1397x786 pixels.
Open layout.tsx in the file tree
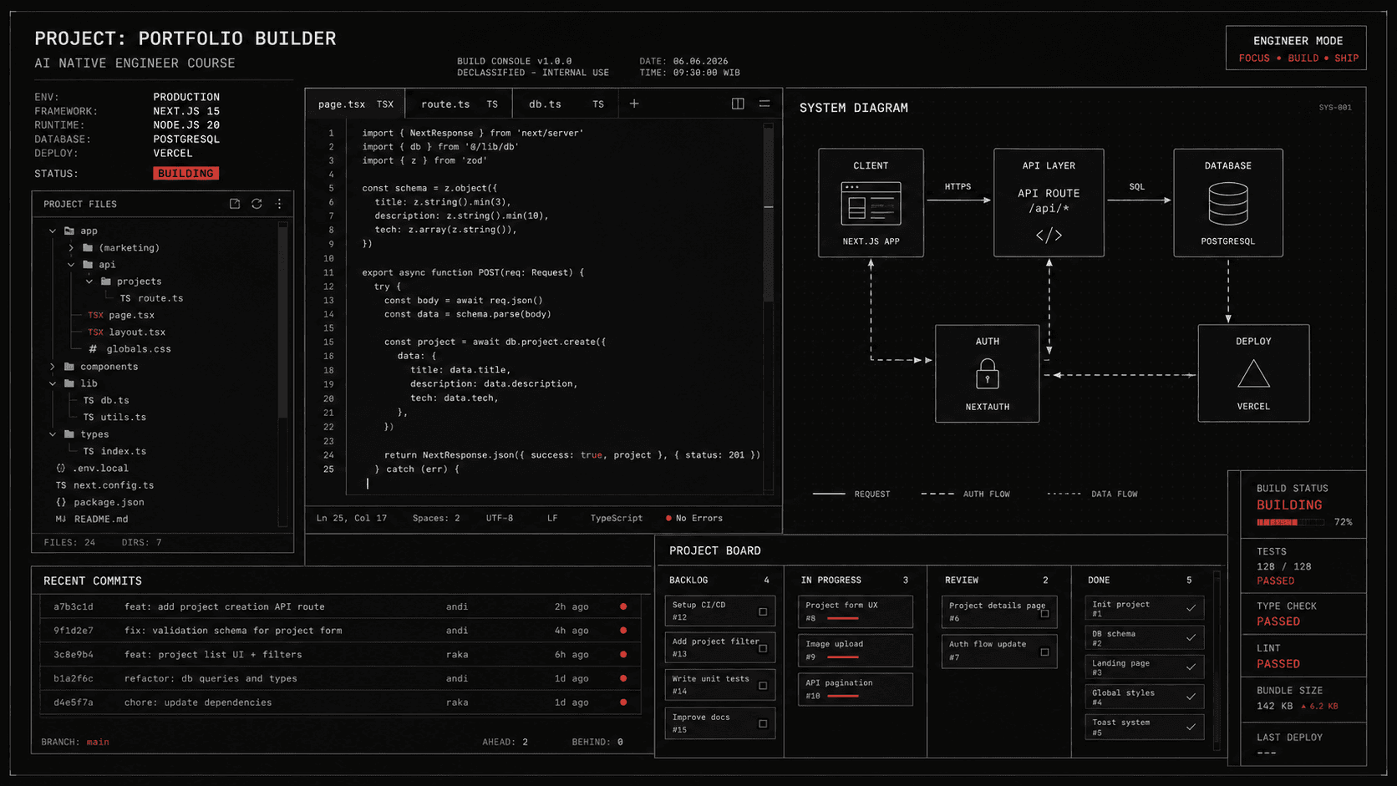[127, 332]
